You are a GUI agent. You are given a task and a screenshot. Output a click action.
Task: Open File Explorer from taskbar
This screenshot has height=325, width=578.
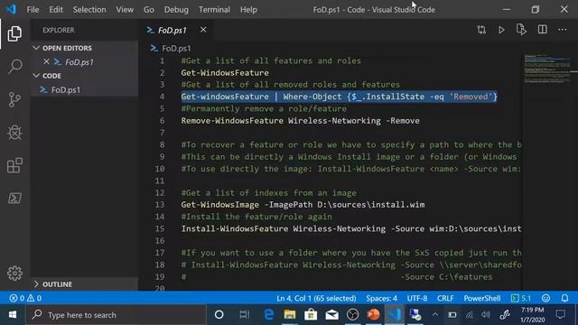[x=290, y=315]
